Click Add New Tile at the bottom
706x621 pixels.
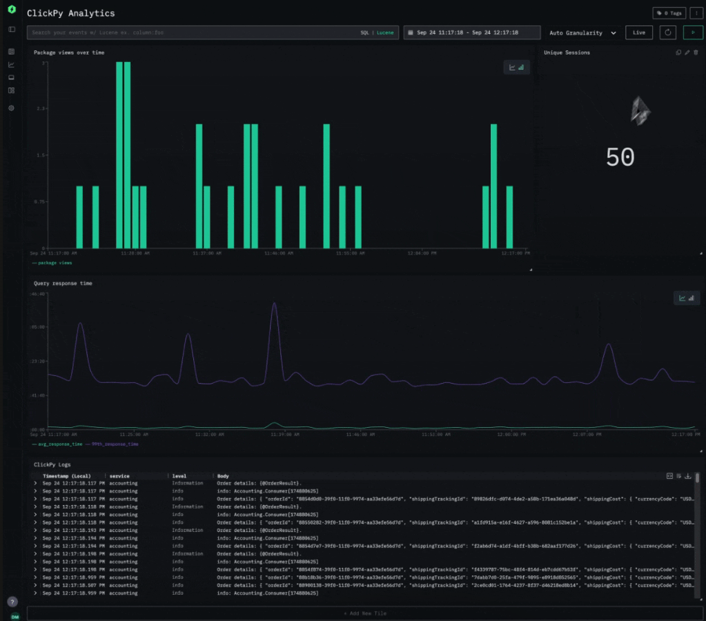tap(365, 613)
